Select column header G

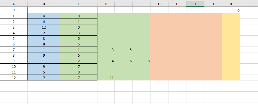click(x=159, y=4)
